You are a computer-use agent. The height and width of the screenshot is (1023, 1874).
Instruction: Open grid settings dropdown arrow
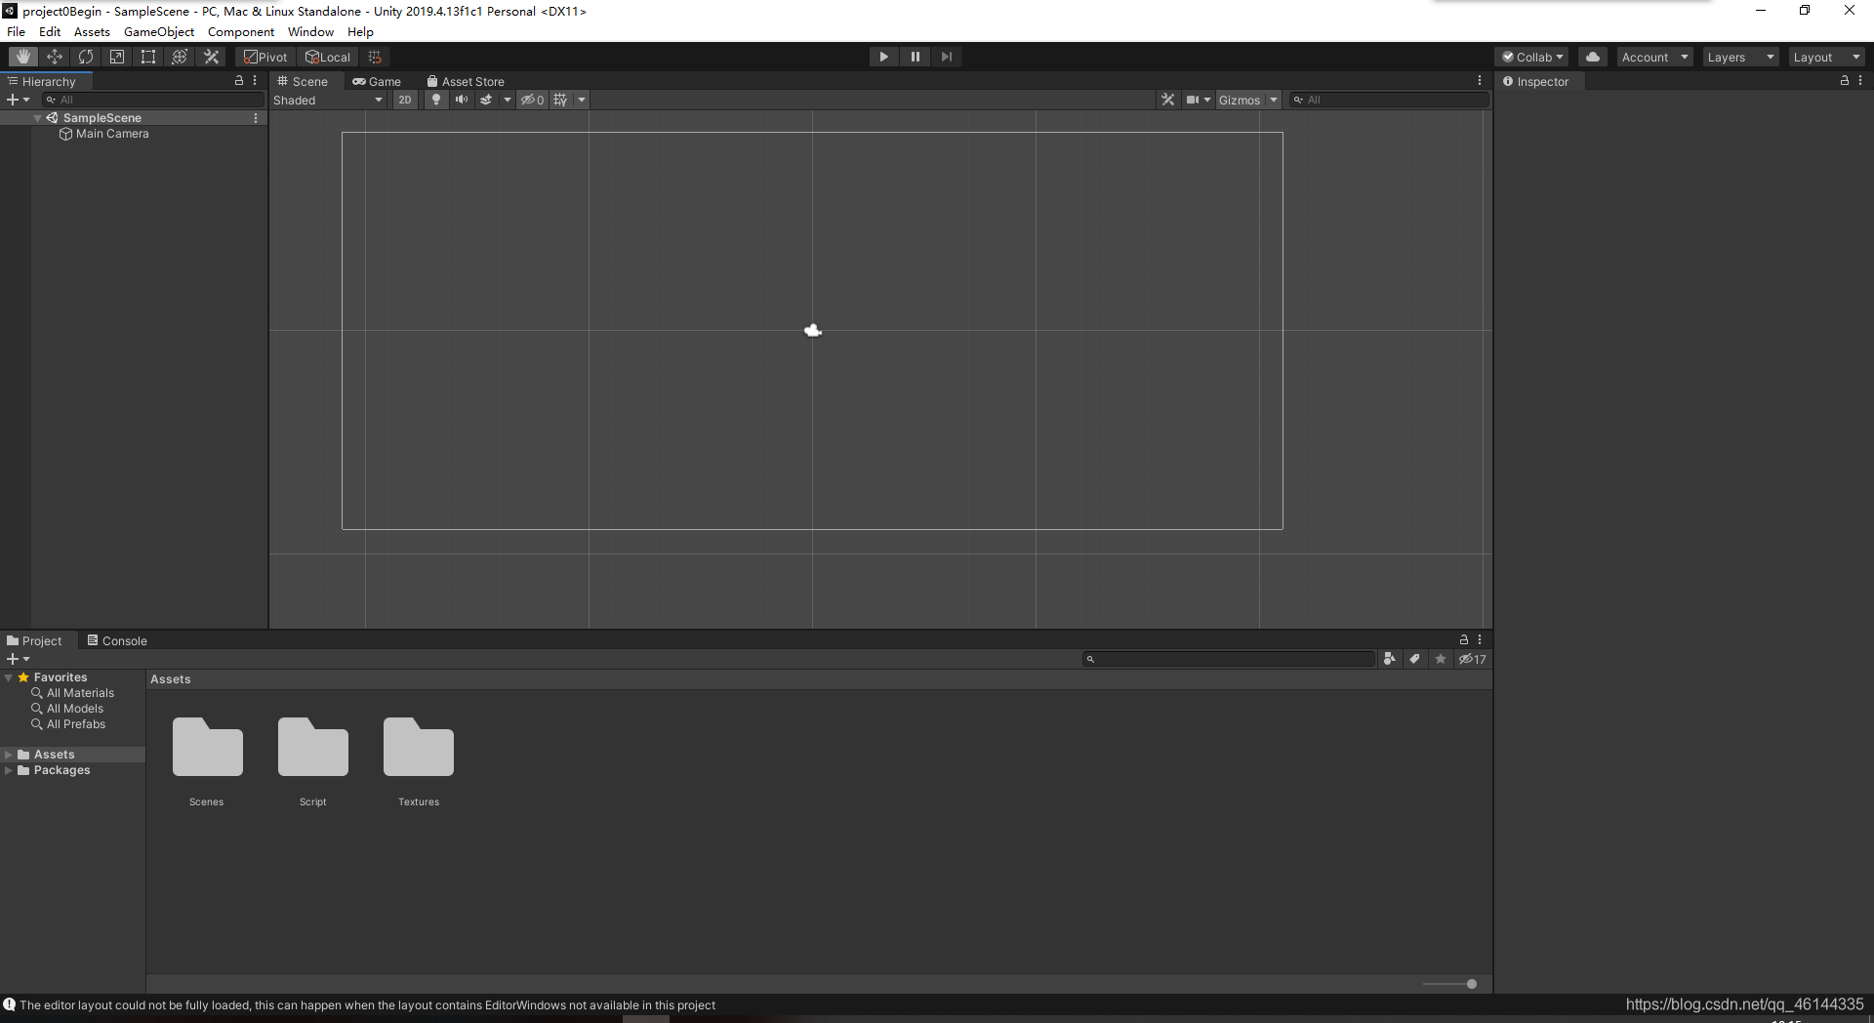click(x=582, y=100)
